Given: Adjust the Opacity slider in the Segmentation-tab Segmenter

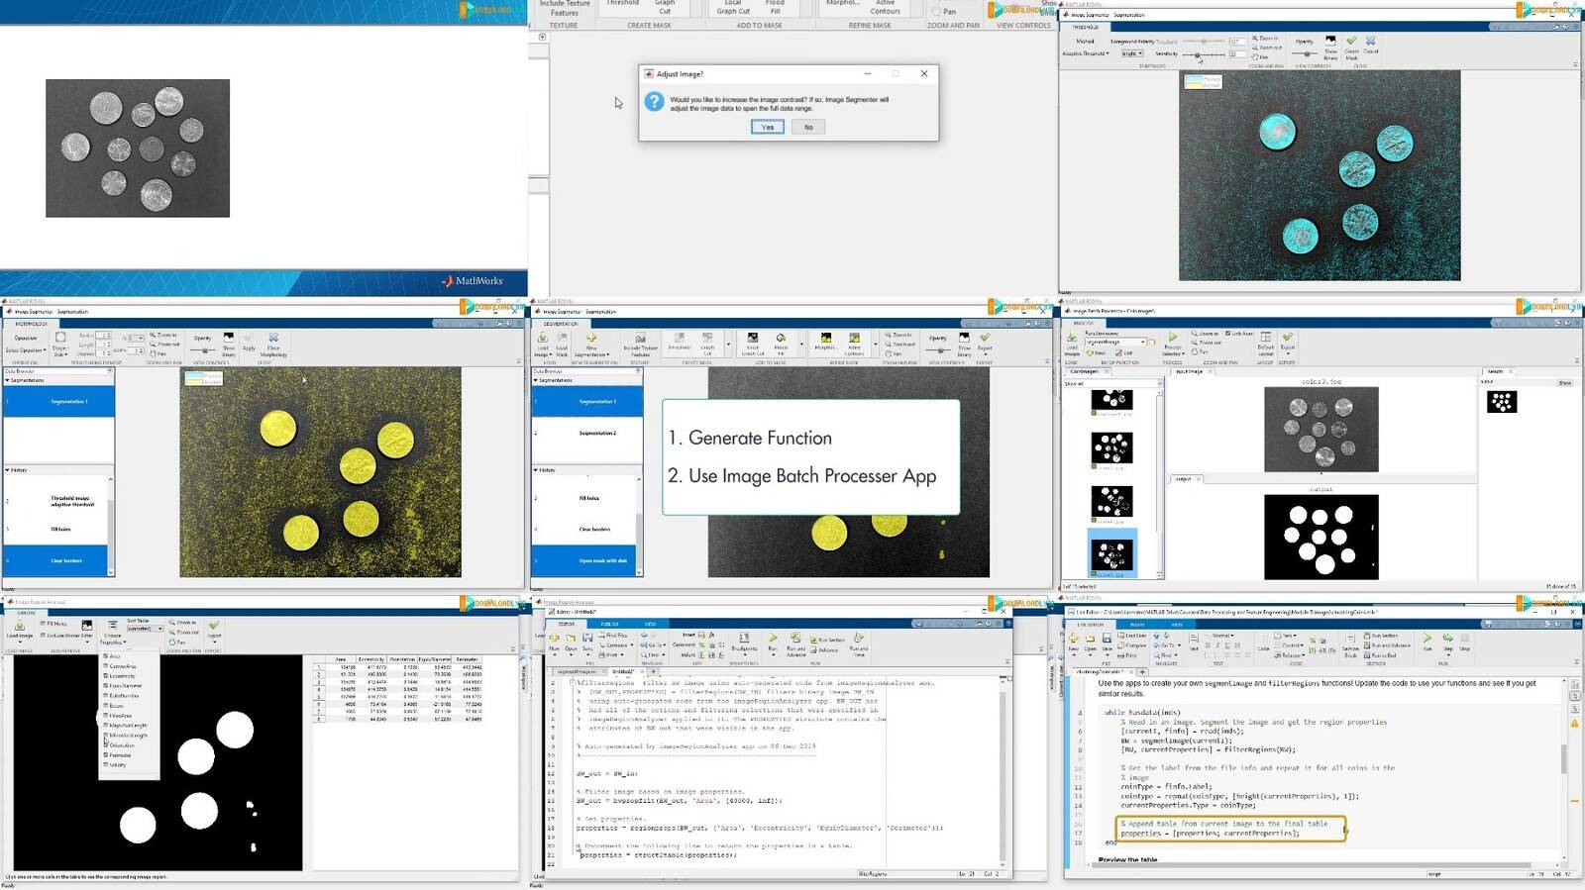Looking at the screenshot, I should click(x=938, y=350).
